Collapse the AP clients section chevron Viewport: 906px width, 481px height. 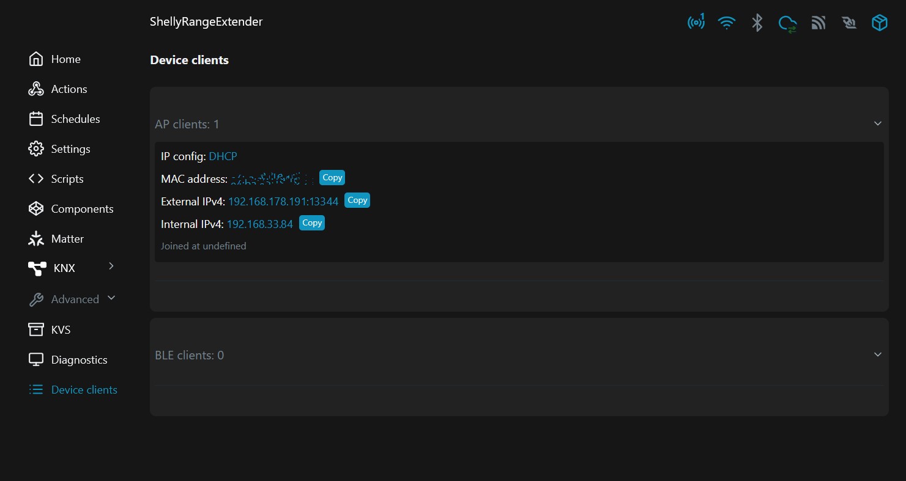878,123
